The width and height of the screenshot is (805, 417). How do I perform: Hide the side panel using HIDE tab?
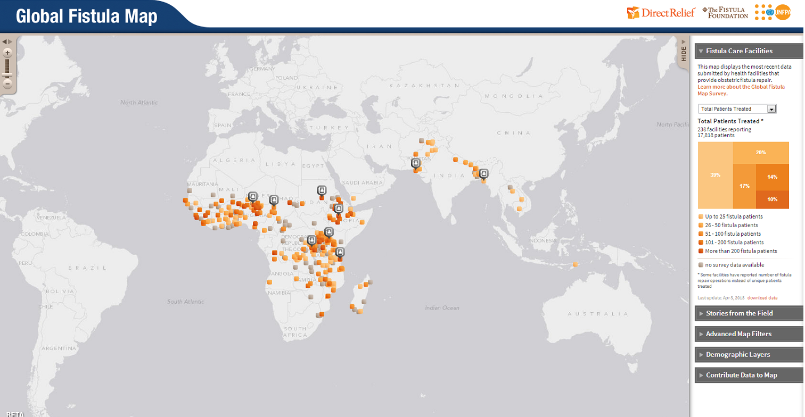click(683, 53)
